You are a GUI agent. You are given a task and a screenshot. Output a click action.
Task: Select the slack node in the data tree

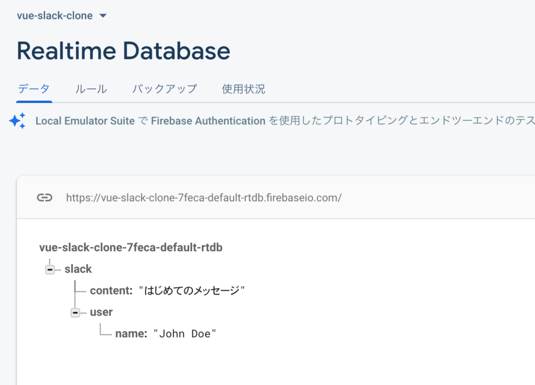coord(78,269)
